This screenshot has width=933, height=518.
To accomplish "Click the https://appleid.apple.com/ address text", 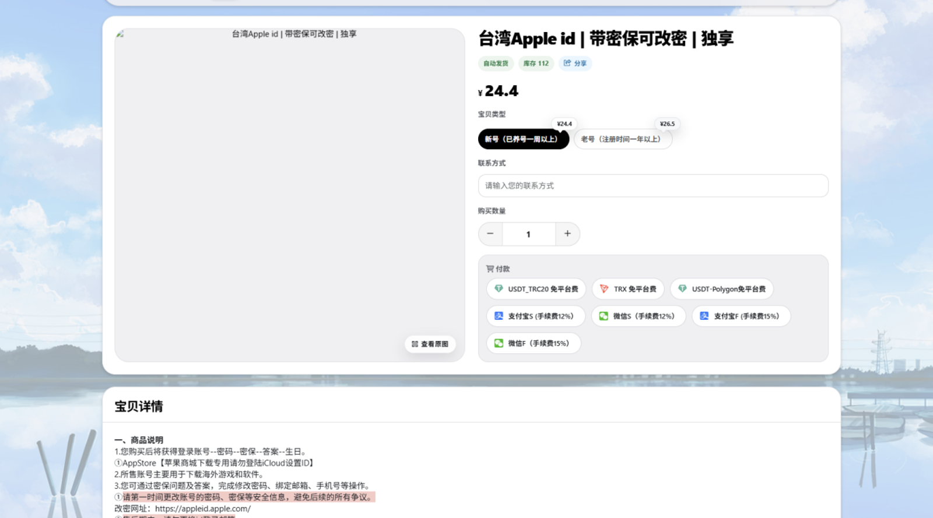I will click(x=203, y=509).
